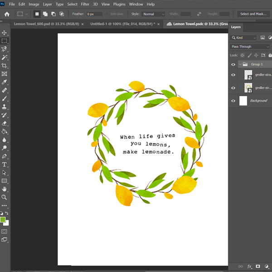This screenshot has width=272, height=272.
Task: Create new fill or adjustment layer
Action: 267,266
